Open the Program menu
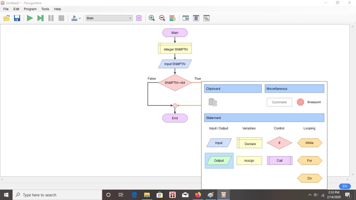The width and height of the screenshot is (356, 200). tap(30, 9)
